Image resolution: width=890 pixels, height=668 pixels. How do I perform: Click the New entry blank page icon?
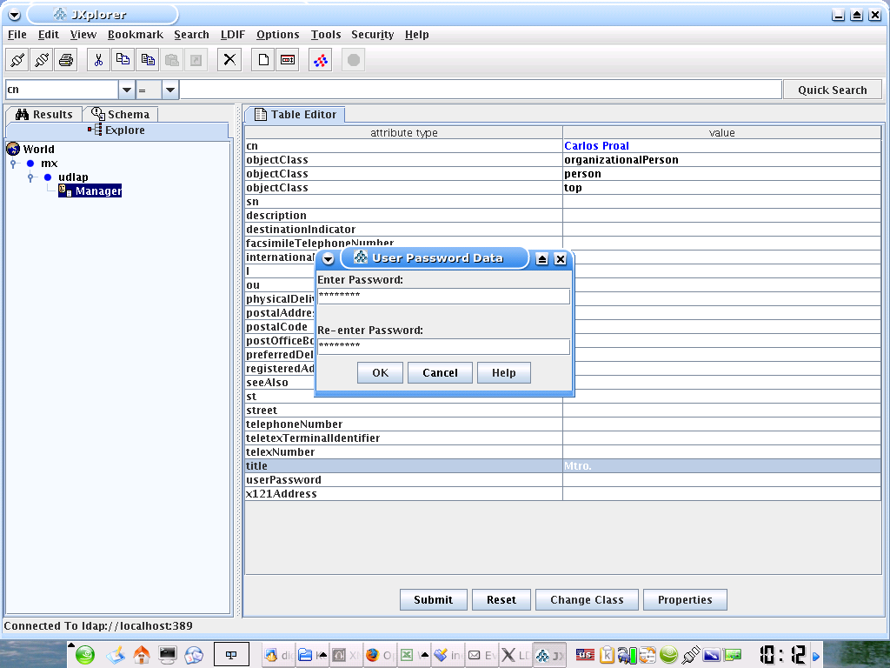tap(262, 60)
